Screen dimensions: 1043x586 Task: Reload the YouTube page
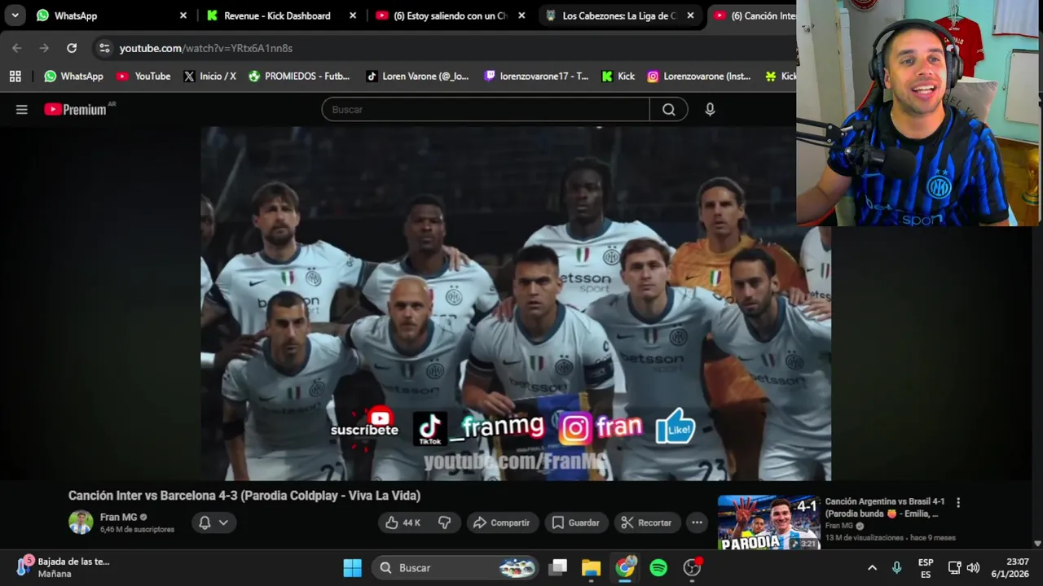click(72, 48)
